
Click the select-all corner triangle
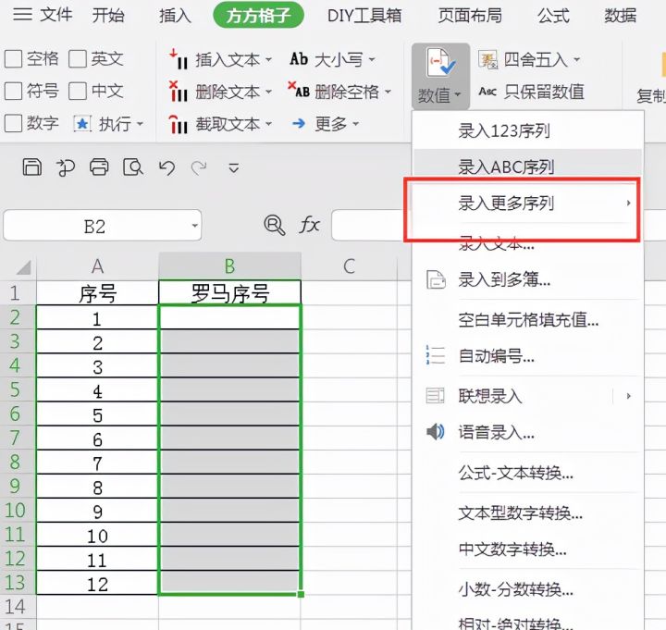point(23,267)
